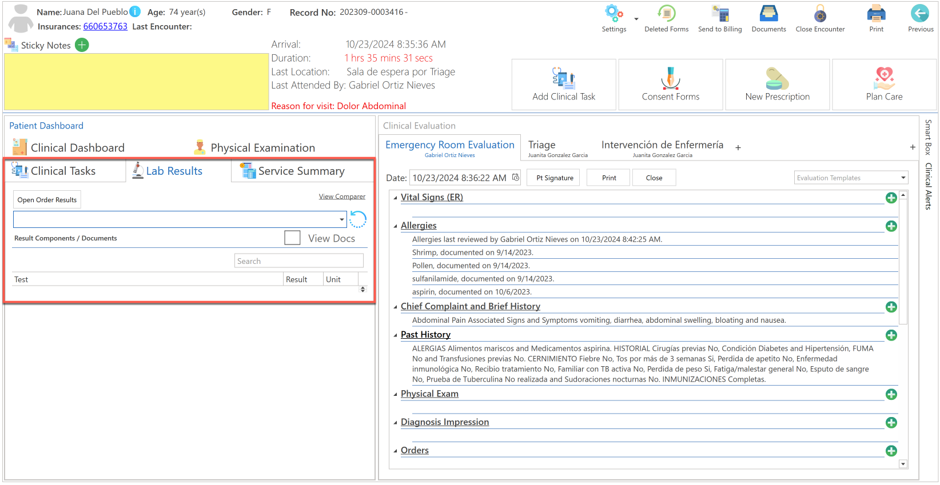Click the Close Encounter lock icon

pyautogui.click(x=820, y=13)
